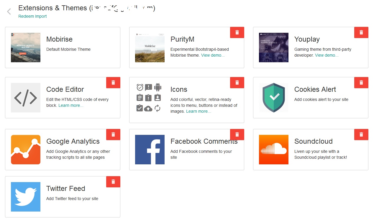Choose the Youplay gaming theme thumbnail
Screen dimensions: 374x221
point(273,48)
